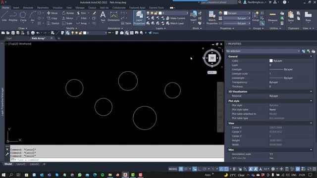Open the object color ByLayer dropdown

pos(237,13)
